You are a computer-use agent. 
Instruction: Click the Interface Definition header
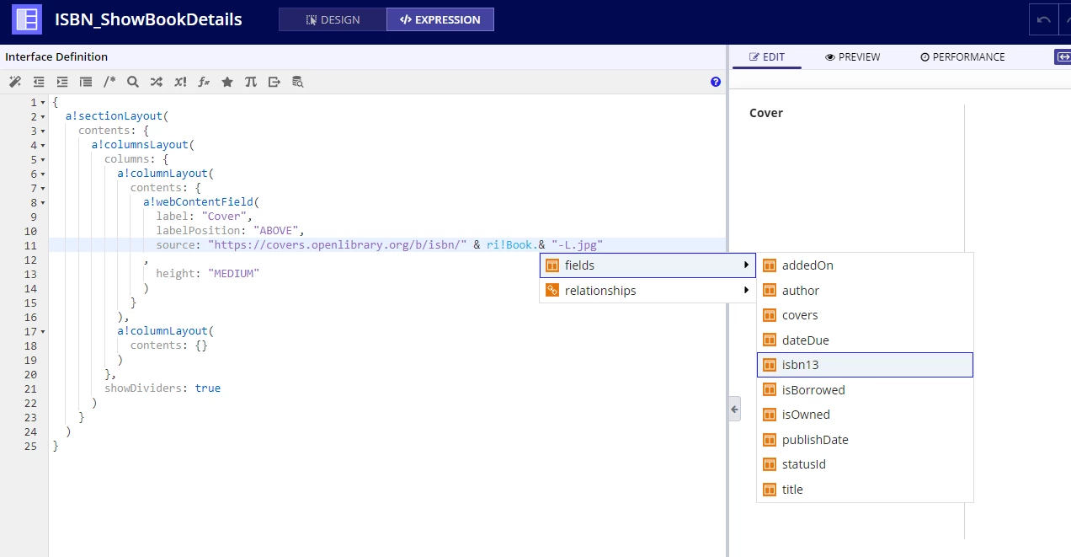pyautogui.click(x=56, y=57)
